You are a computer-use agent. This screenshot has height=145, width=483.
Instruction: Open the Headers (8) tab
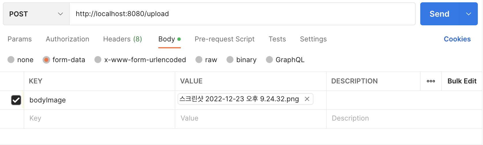(x=123, y=39)
